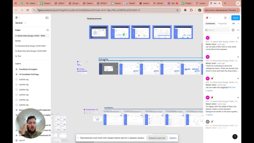The height and width of the screenshot is (143, 254).
Task: Select the Candidate AI insights frame layer
Action: [28, 69]
